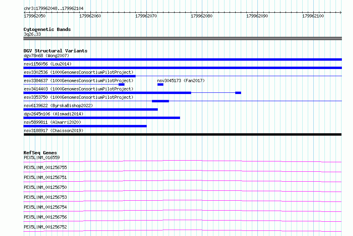
Task: Click the ruler position label 179962080
Action: coord(201,16)
